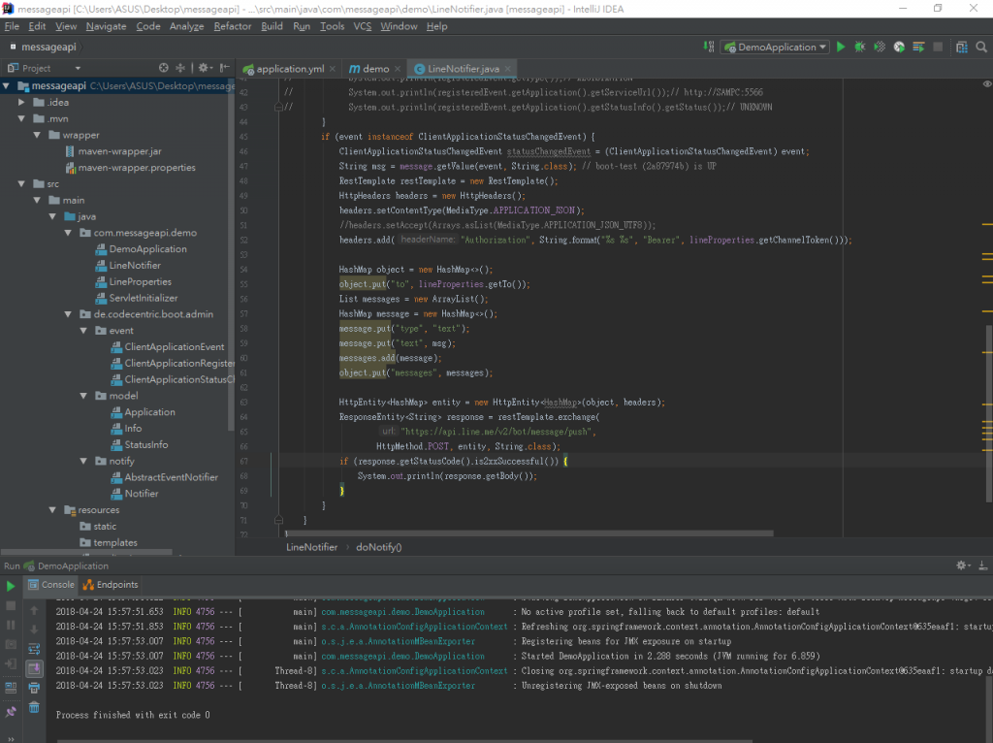Collapse the de.codecentric.boot.admin package
This screenshot has width=993, height=743.
point(69,314)
